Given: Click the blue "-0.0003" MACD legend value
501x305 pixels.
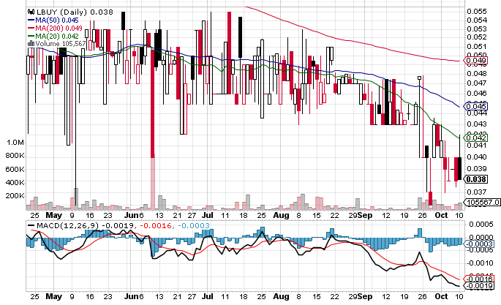Looking at the screenshot, I should tap(194, 225).
